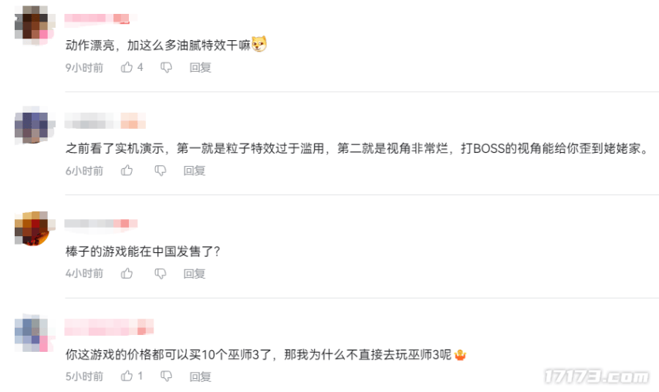Open avatar of the 棒子的游戏 commenter
659x392 pixels.
(33, 228)
